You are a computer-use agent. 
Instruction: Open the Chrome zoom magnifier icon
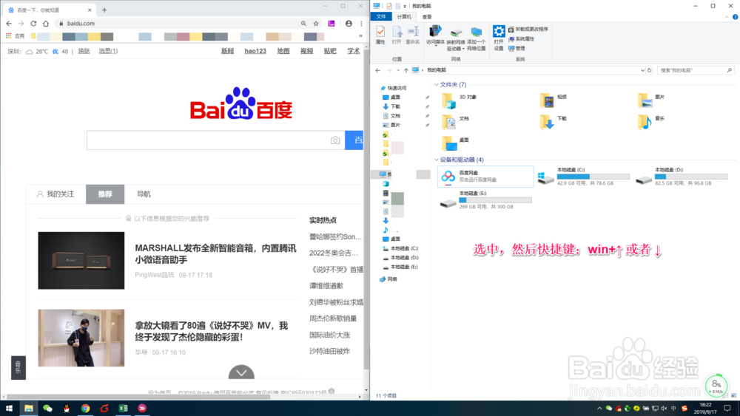(303, 24)
